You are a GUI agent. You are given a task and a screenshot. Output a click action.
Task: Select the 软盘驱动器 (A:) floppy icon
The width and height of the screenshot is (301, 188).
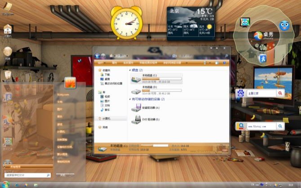(136, 108)
